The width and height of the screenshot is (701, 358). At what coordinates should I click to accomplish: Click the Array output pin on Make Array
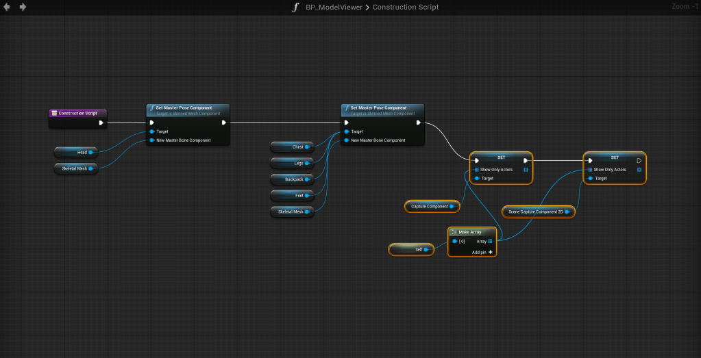tap(490, 241)
